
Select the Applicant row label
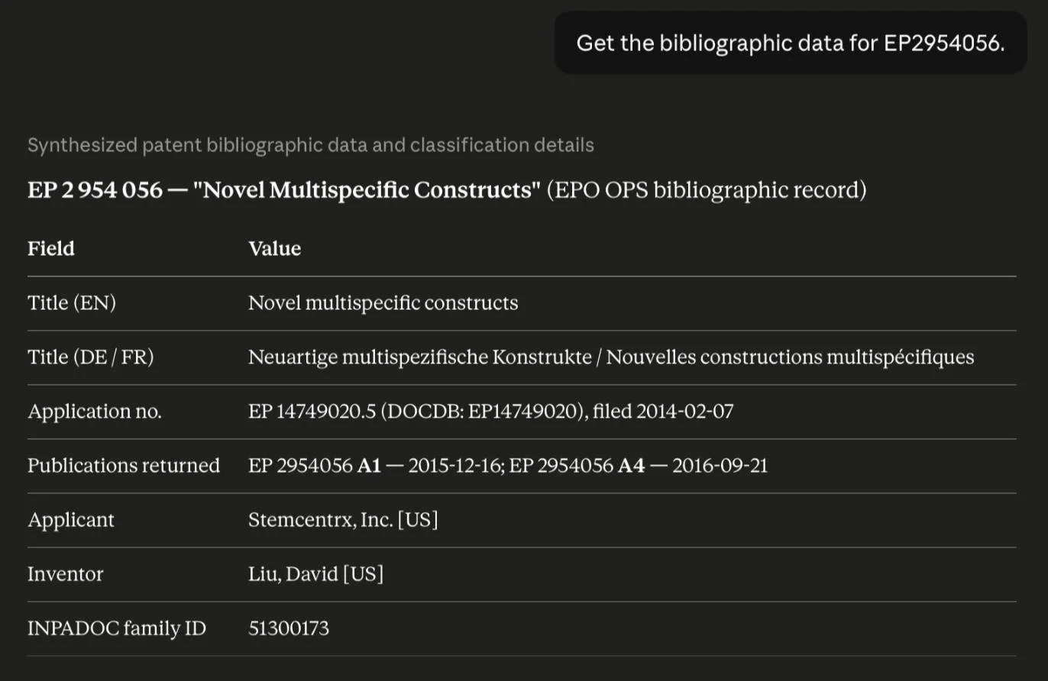click(x=71, y=520)
